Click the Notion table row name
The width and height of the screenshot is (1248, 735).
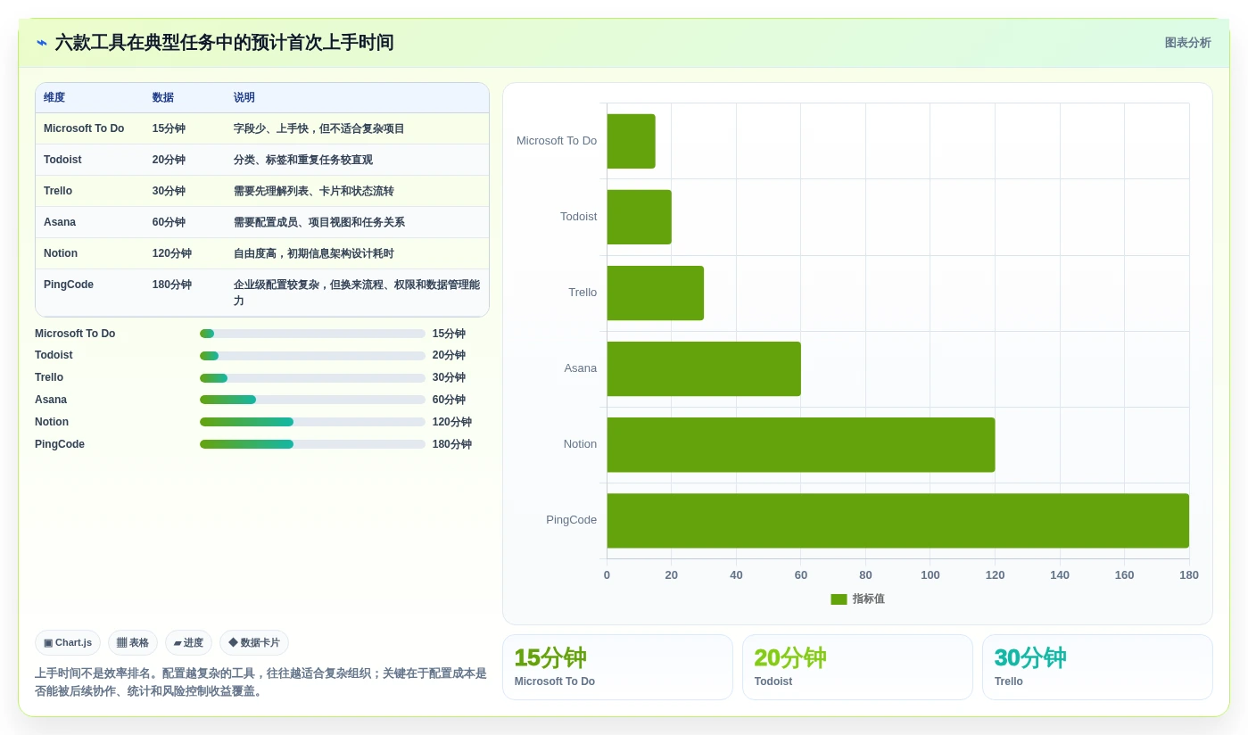tap(61, 253)
